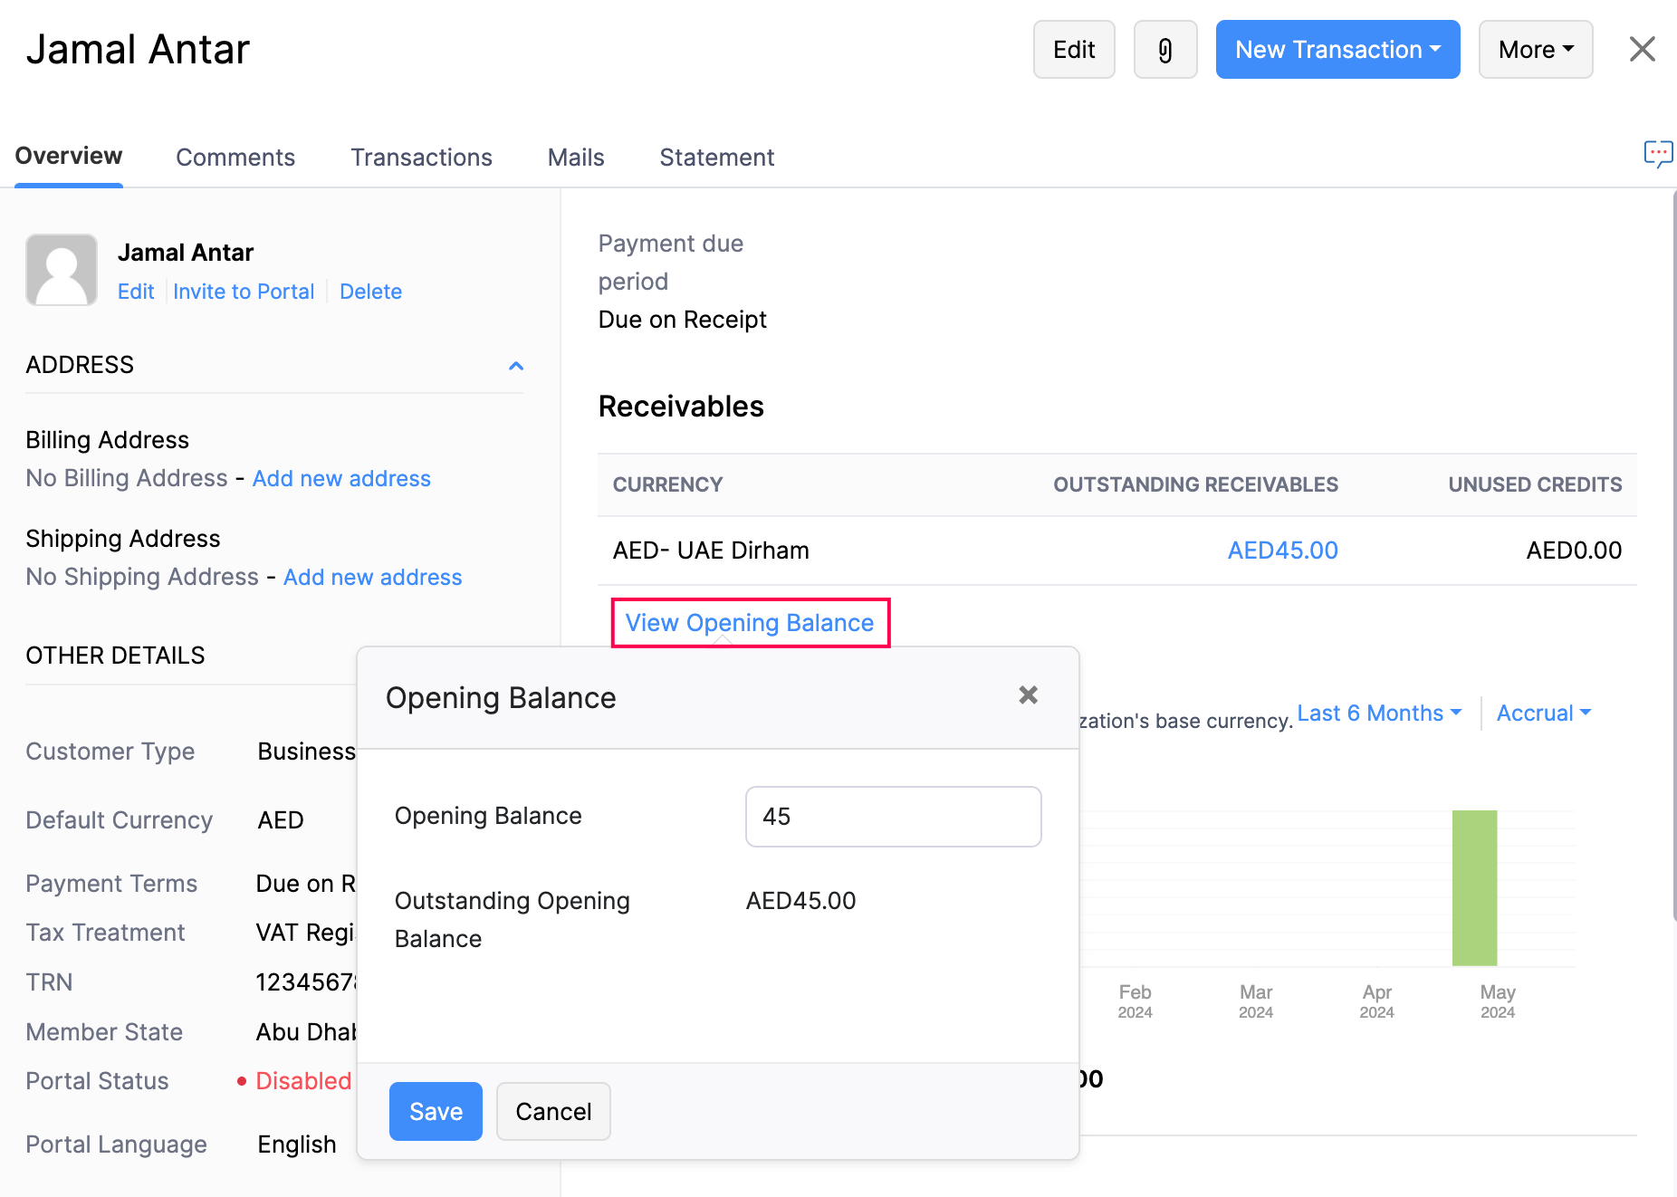
Task: Add new billing address
Action: [x=341, y=479]
